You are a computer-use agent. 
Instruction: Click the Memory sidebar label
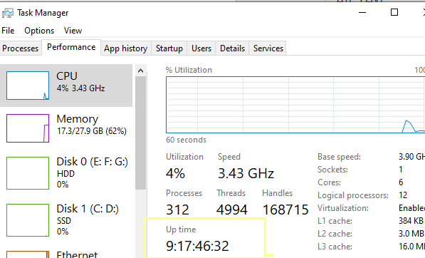[x=78, y=119]
